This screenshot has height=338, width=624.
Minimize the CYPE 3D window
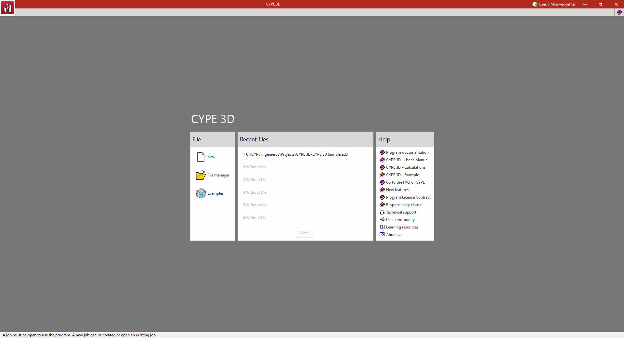(x=585, y=4)
